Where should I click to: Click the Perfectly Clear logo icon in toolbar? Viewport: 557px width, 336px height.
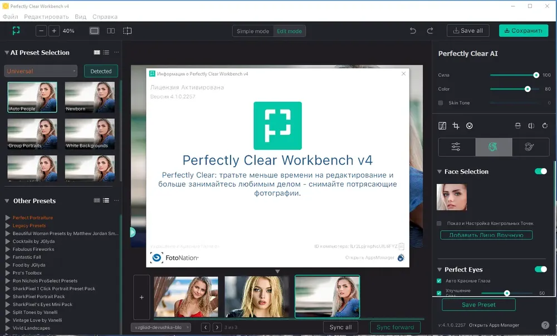pos(16,31)
